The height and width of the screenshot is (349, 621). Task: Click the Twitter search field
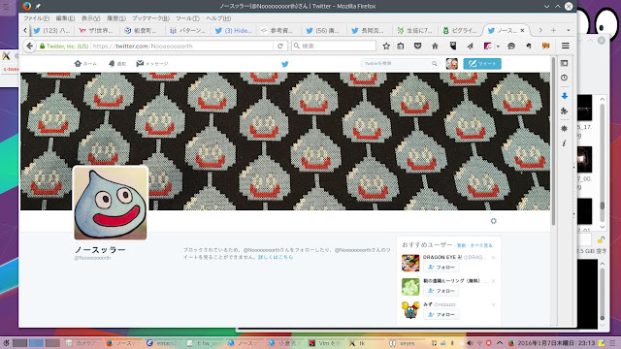click(400, 64)
